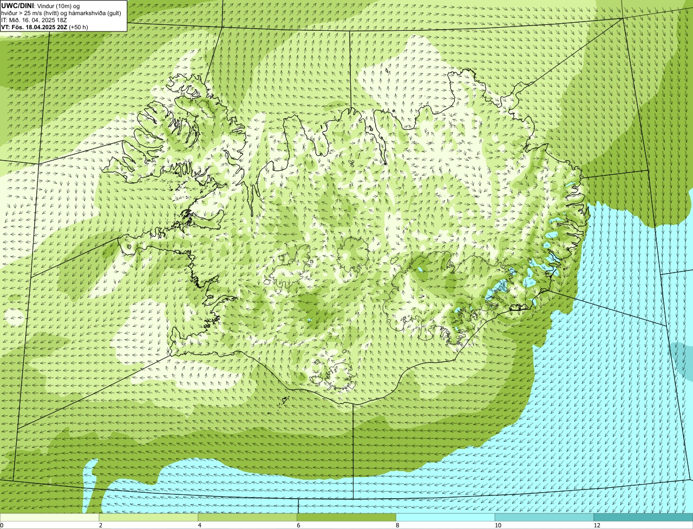Click the '2' tick label on the color scale
This screenshot has width=693, height=529.
[x=101, y=525]
